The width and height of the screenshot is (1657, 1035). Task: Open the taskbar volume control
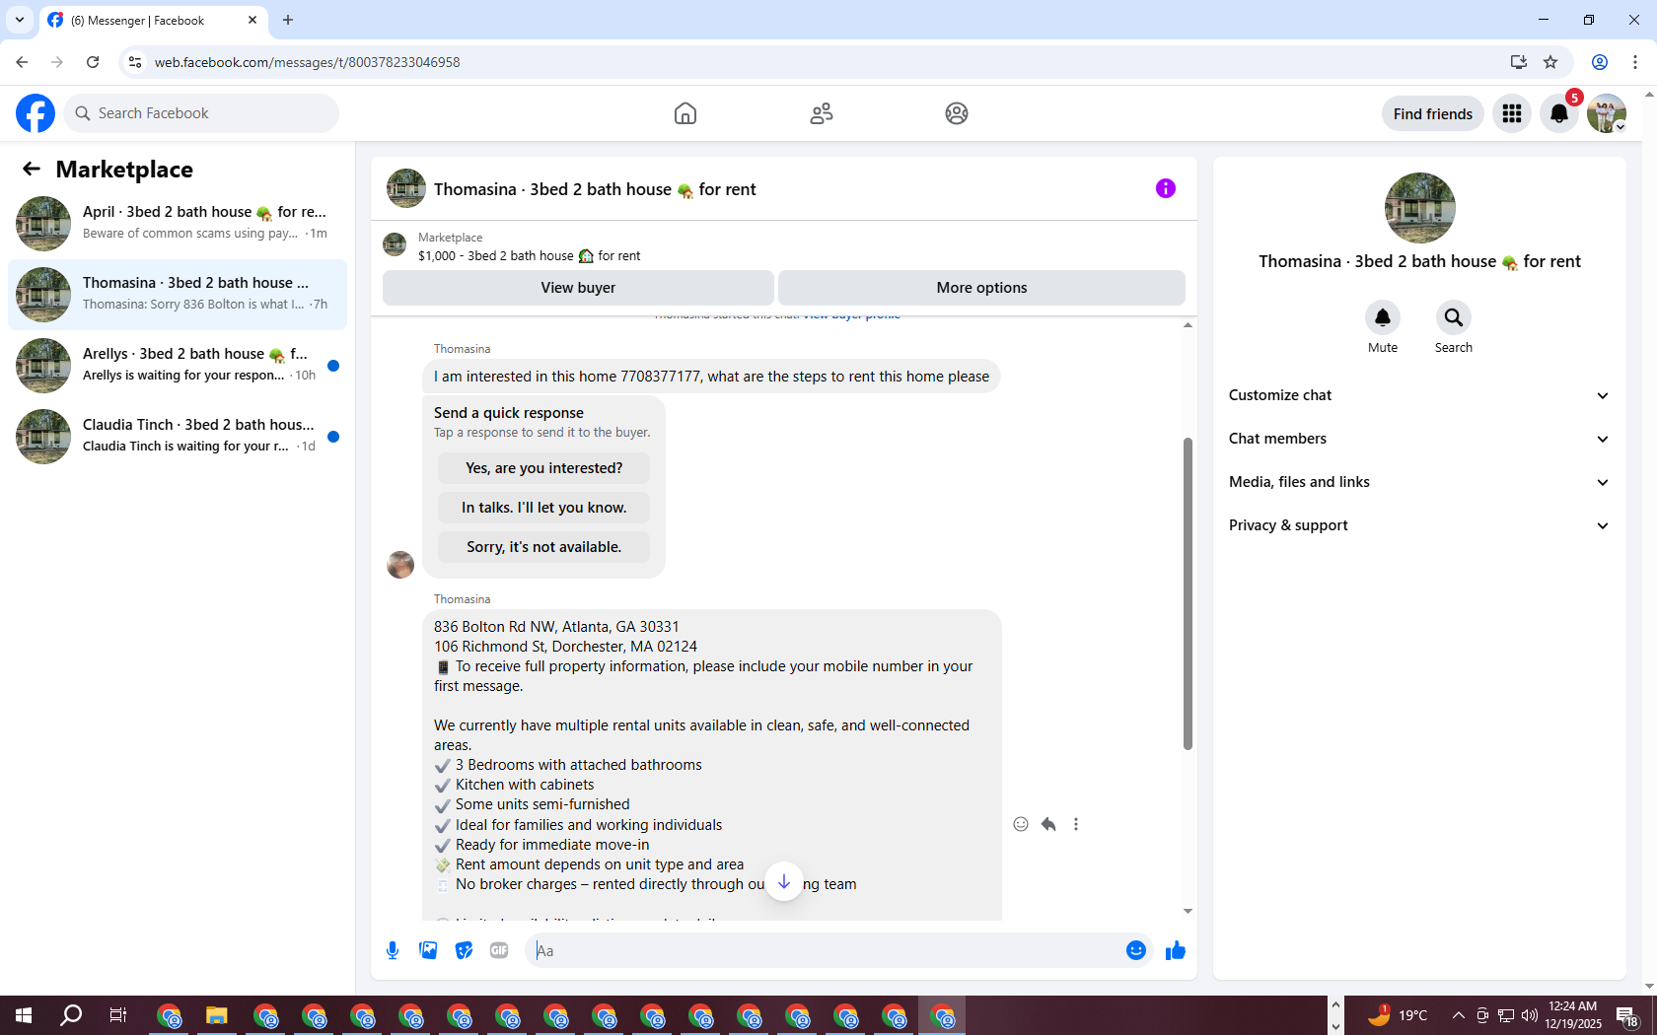(1530, 1015)
